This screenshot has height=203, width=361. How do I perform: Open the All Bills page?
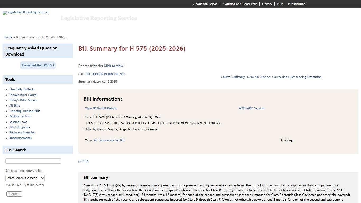[14, 105]
